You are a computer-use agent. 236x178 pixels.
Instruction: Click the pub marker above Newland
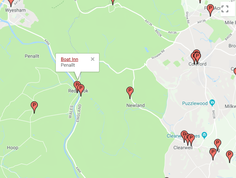(130, 93)
